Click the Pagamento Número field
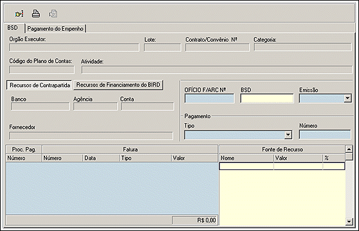The width and height of the screenshot is (359, 231). point(325,135)
